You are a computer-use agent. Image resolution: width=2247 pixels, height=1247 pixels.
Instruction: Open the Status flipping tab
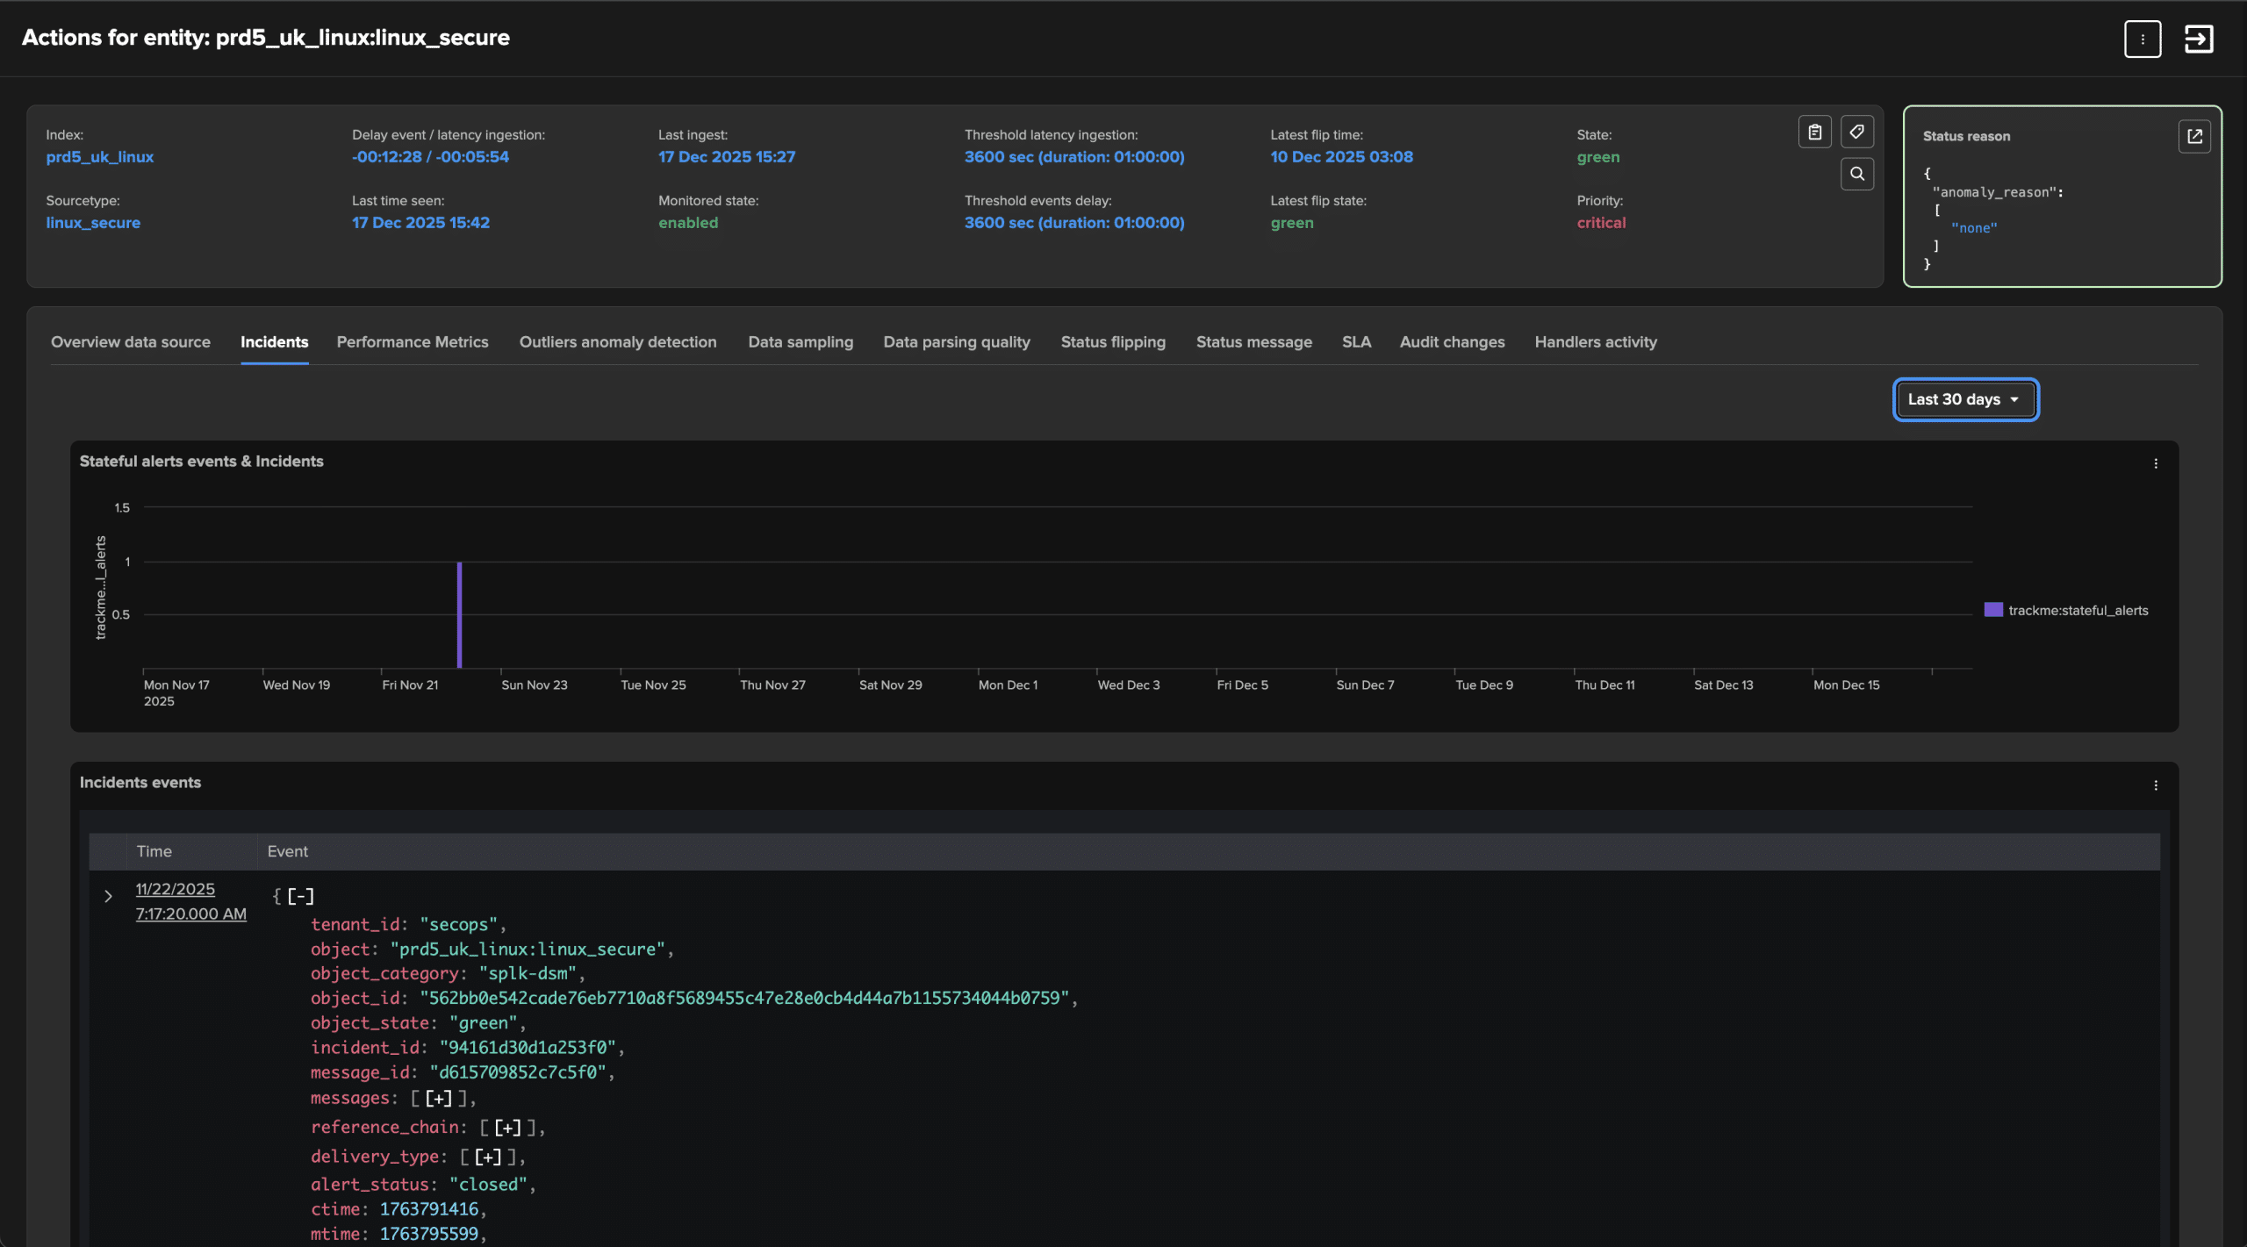[x=1113, y=342]
